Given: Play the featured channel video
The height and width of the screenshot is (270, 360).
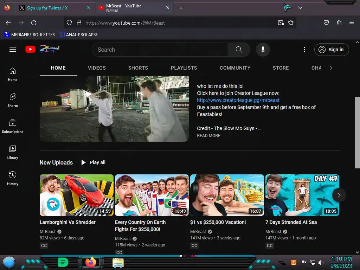Looking at the screenshot, I should [x=114, y=109].
